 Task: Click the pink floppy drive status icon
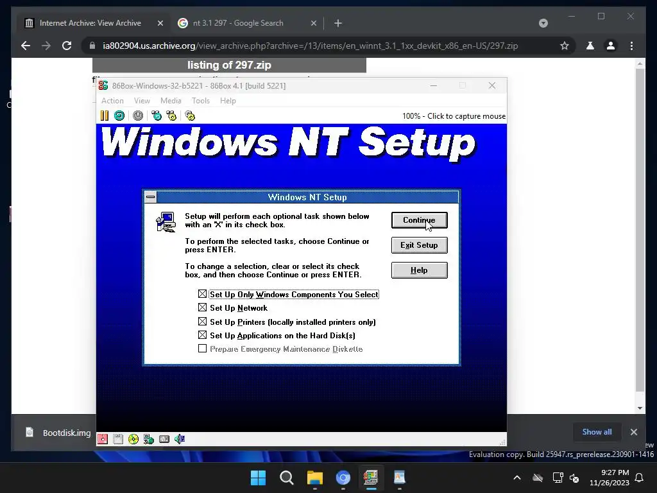[x=102, y=439]
